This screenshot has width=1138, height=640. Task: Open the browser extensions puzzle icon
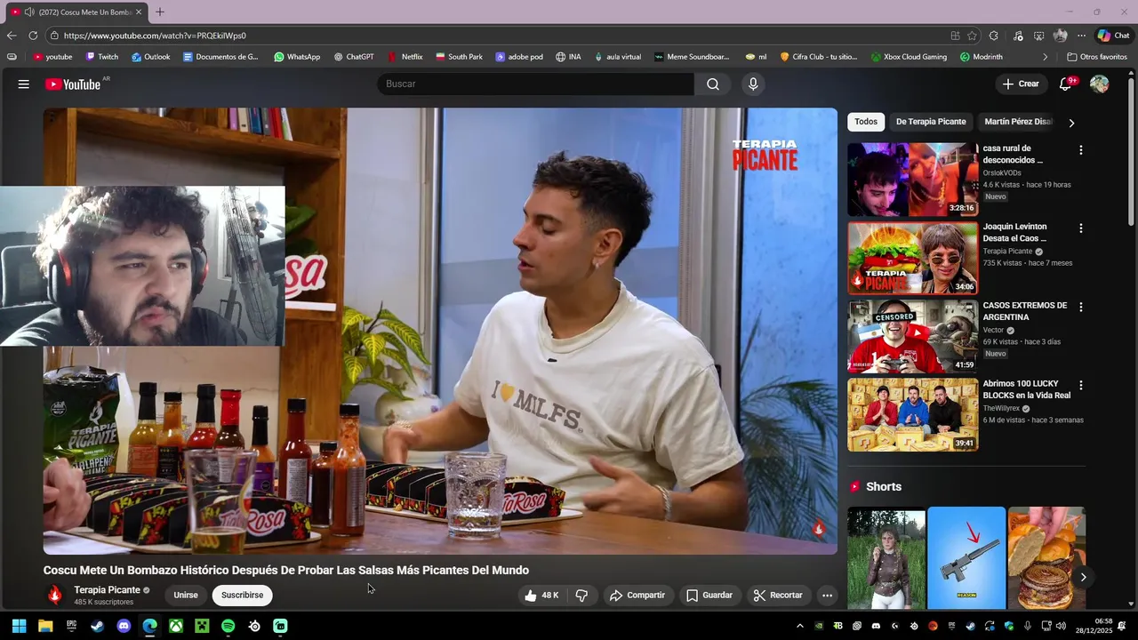(994, 36)
